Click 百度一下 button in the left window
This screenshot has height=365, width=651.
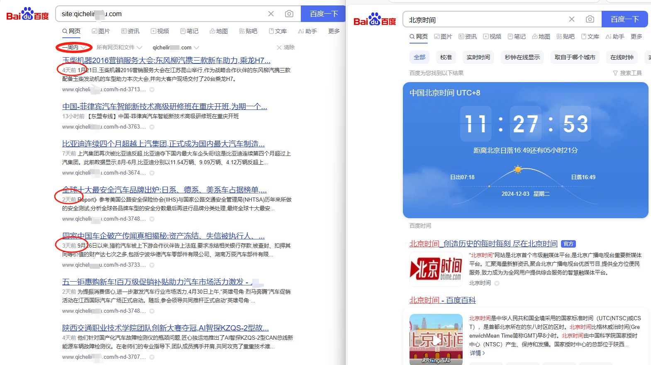tap(324, 14)
